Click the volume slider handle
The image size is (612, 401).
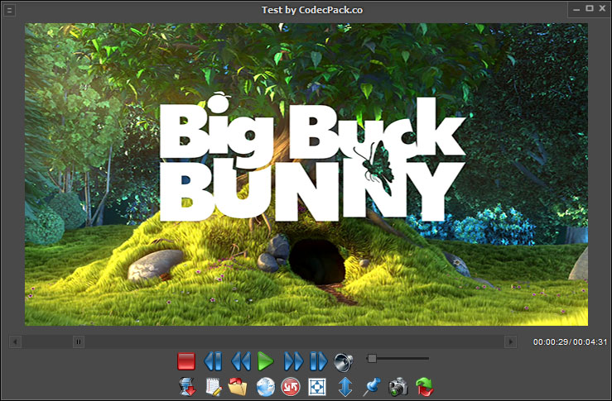pyautogui.click(x=372, y=358)
